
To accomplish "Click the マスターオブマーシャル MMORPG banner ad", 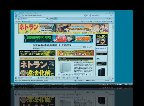I will click(x=73, y=28).
